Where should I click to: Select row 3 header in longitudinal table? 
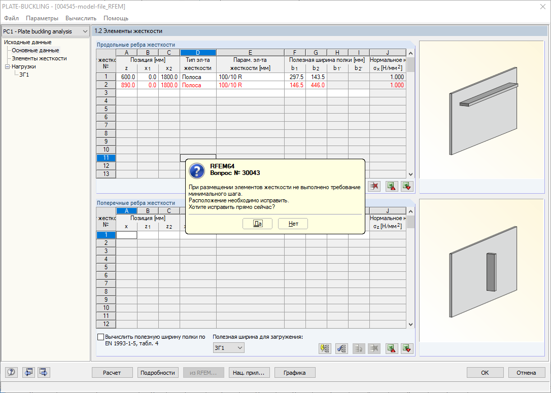tap(106, 93)
